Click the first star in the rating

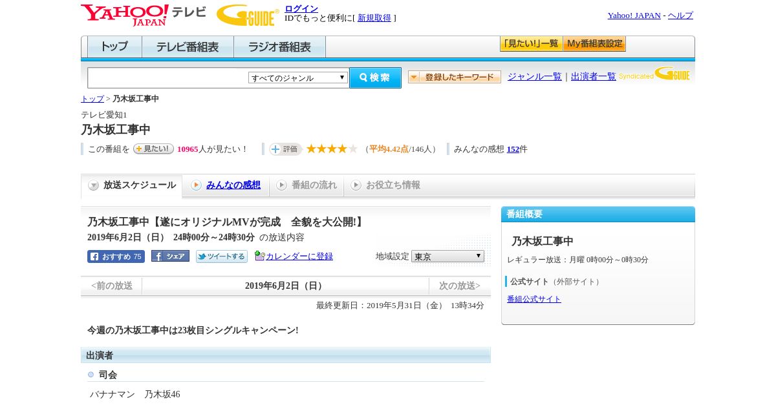tap(311, 149)
